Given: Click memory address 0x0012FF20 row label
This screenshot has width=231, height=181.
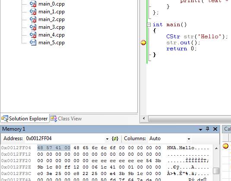Looking at the screenshot, I should 16,161.
